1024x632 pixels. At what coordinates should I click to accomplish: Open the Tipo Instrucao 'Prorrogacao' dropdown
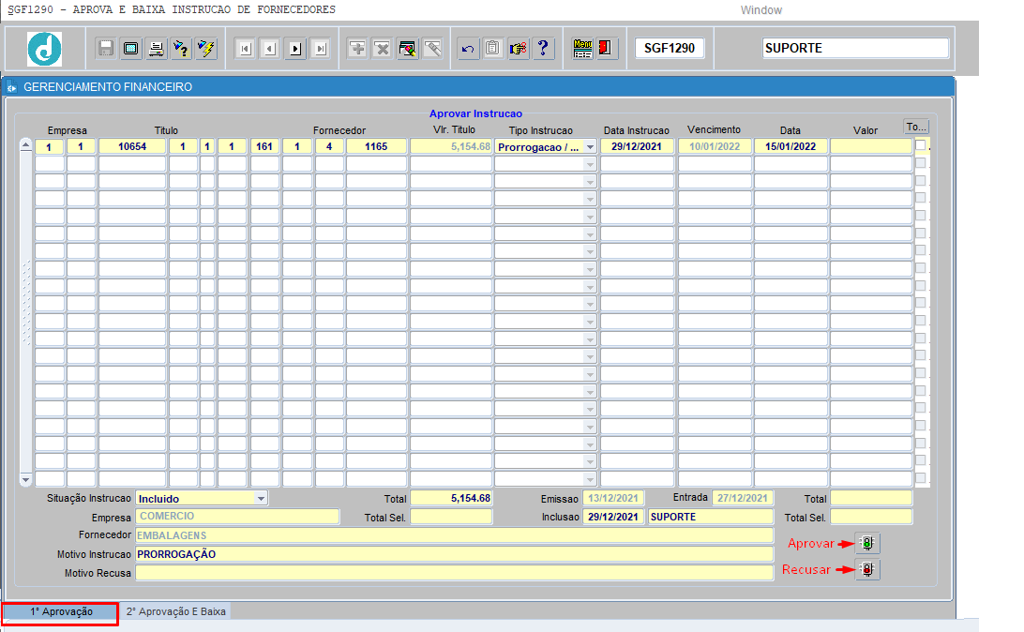(590, 147)
